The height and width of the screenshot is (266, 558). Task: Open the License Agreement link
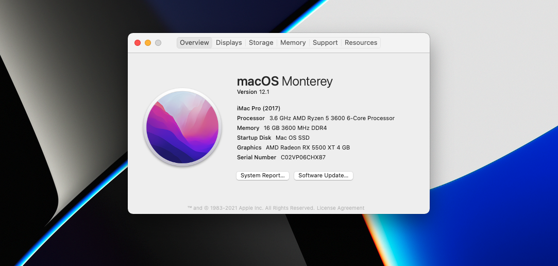pos(341,208)
